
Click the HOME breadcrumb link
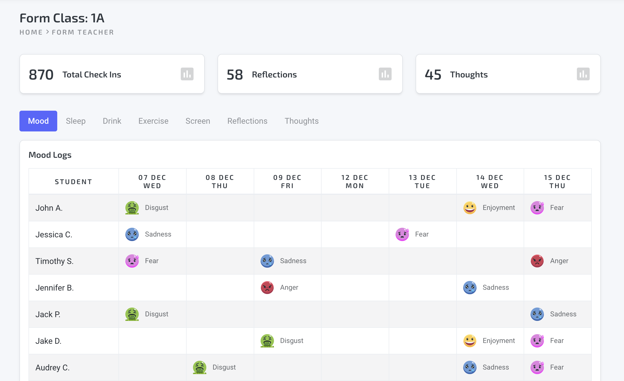(x=31, y=32)
